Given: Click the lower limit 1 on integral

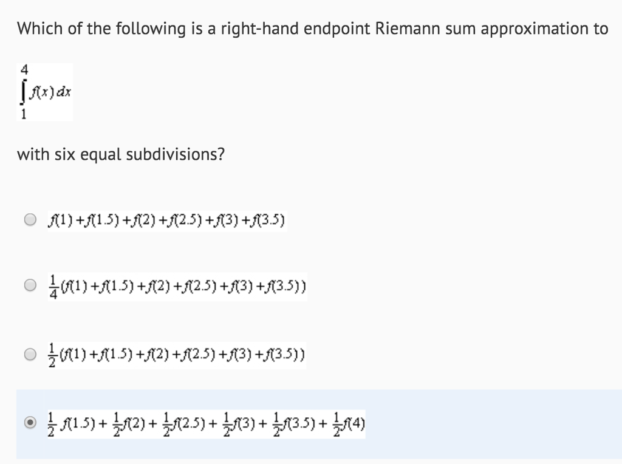Looking at the screenshot, I should (x=23, y=114).
